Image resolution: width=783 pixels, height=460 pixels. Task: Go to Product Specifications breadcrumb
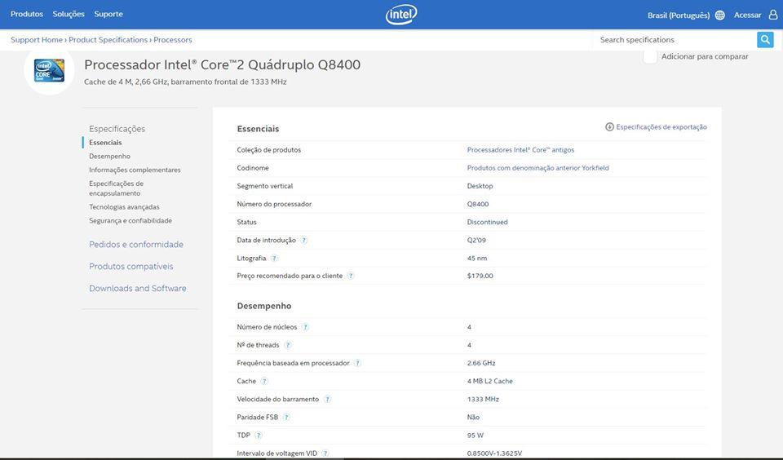108,39
